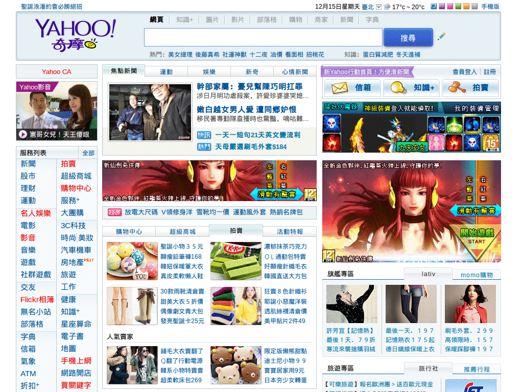Open the Flickr相簿 service link
This screenshot has width=523, height=392.
[37, 299]
